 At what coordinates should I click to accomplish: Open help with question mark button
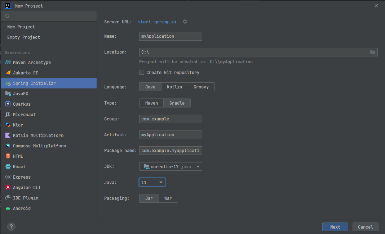(x=11, y=227)
